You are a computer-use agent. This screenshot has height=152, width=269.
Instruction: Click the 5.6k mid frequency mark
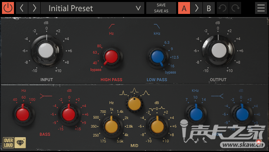point(120,141)
